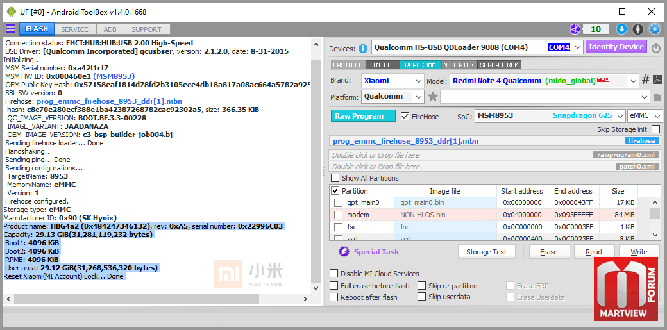Select the INTEL platform tab
This screenshot has width=667, height=330.
coord(382,65)
